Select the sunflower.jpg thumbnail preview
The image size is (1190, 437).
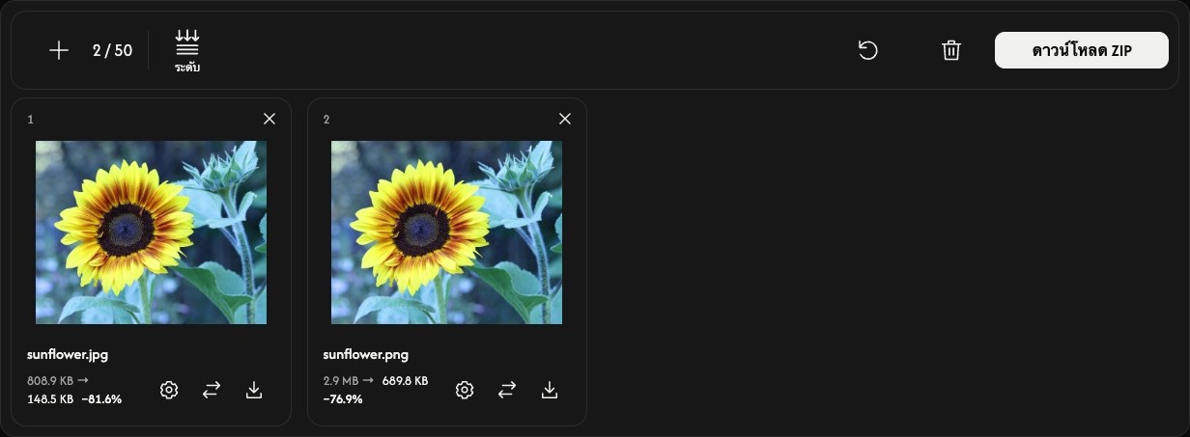tap(152, 232)
